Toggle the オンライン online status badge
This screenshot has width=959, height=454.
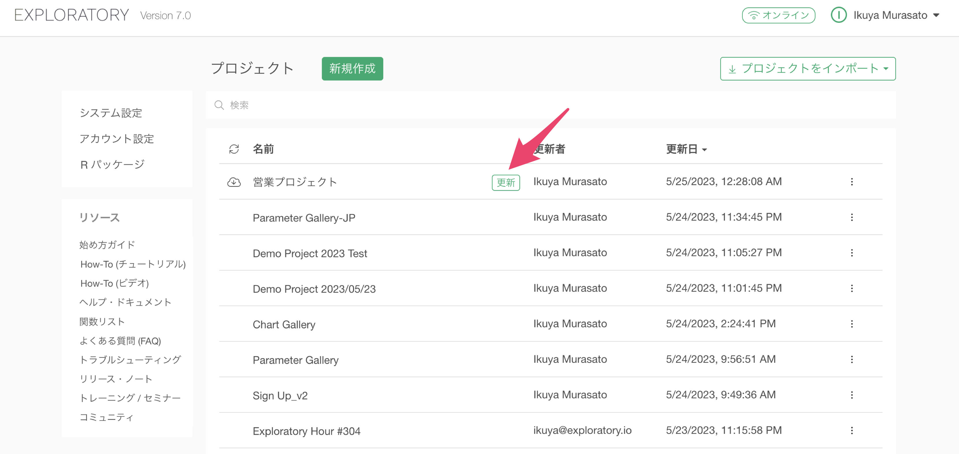[778, 15]
